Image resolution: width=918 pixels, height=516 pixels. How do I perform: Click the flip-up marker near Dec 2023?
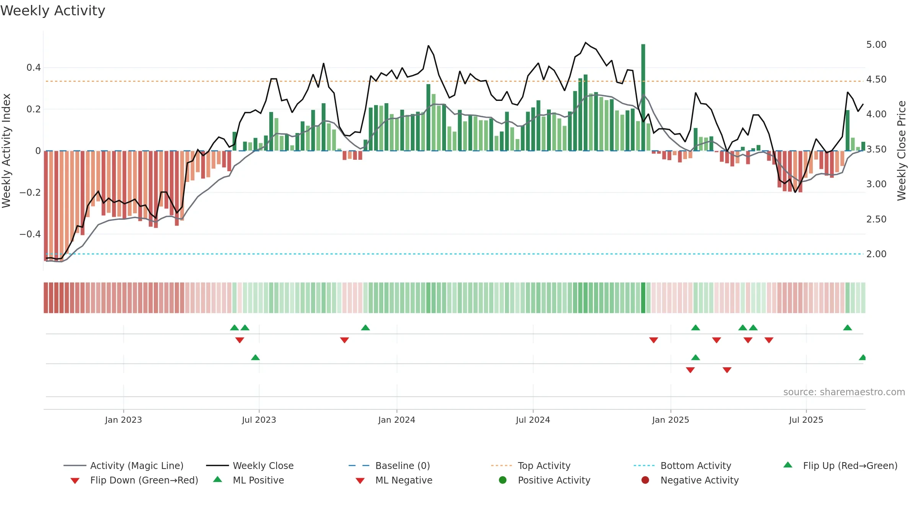pyautogui.click(x=365, y=328)
